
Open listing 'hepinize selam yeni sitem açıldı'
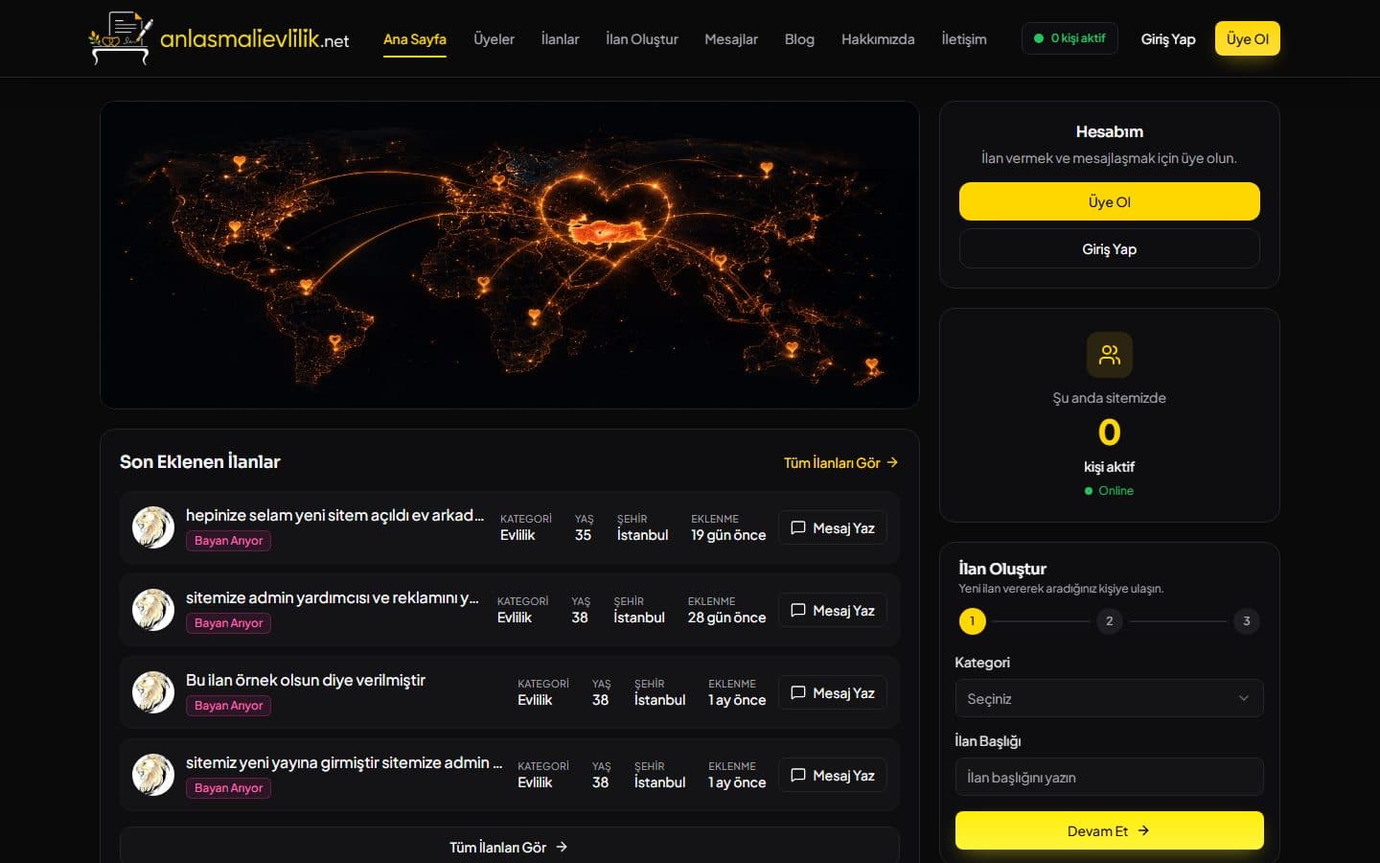pyautogui.click(x=335, y=515)
